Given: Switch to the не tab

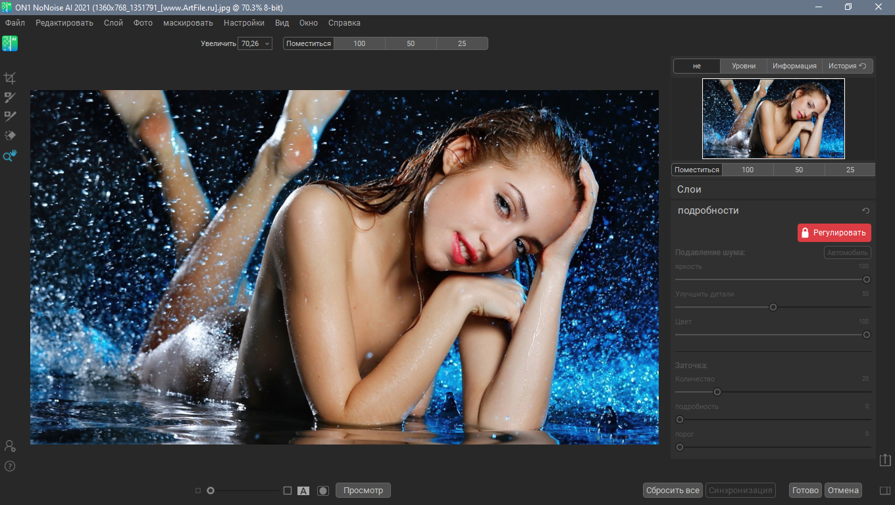Looking at the screenshot, I should click(x=697, y=66).
